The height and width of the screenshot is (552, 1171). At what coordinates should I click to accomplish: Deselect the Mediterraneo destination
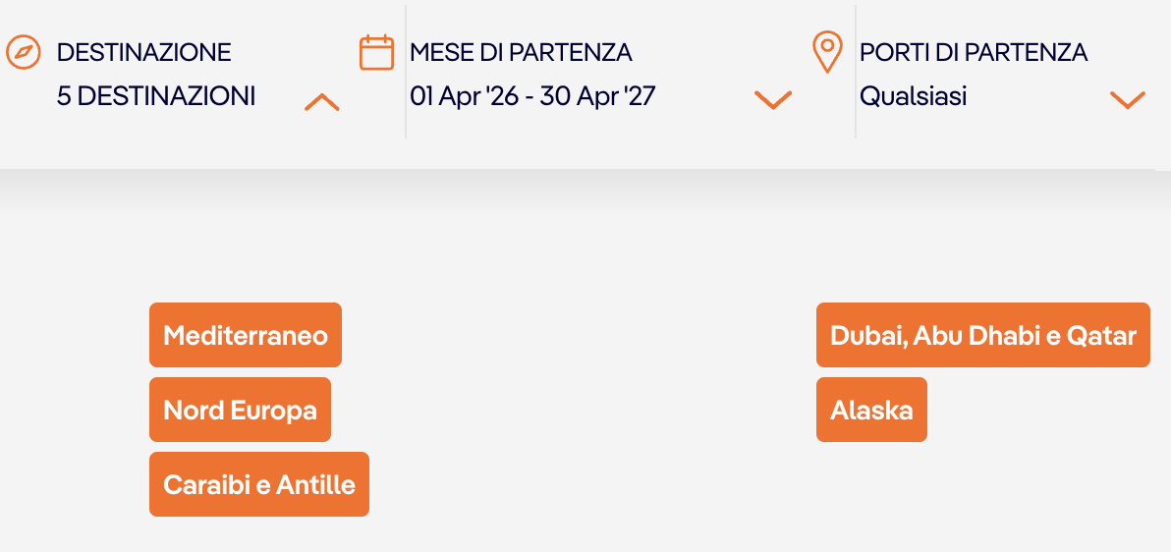[x=246, y=335]
